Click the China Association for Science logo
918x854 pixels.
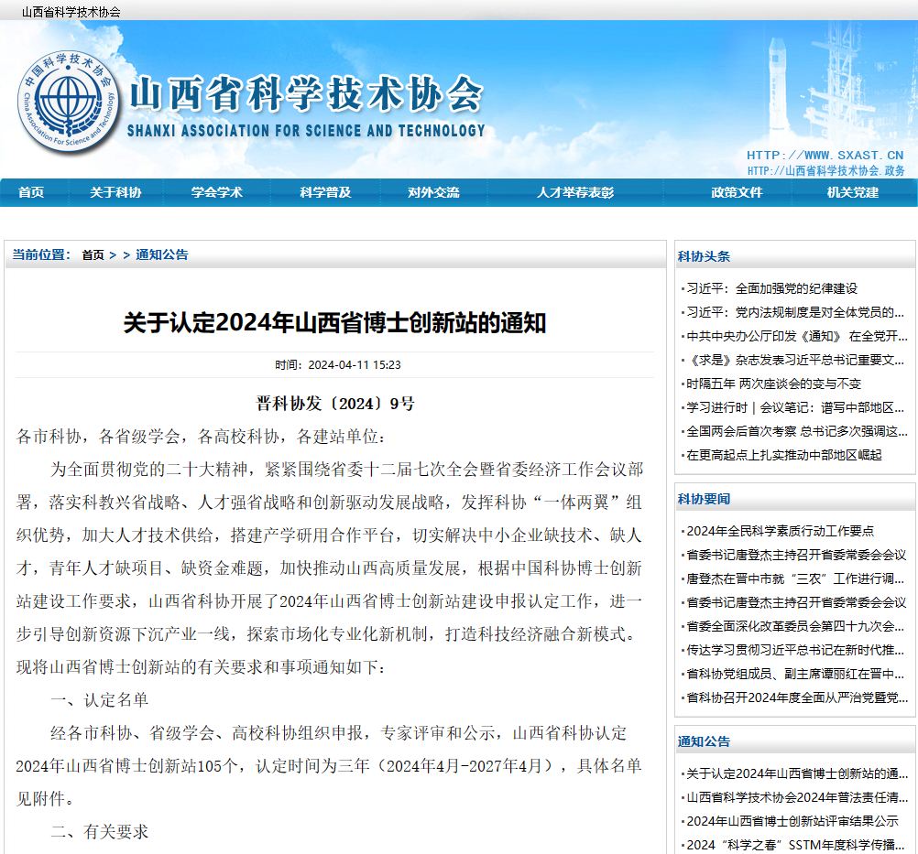click(x=68, y=103)
